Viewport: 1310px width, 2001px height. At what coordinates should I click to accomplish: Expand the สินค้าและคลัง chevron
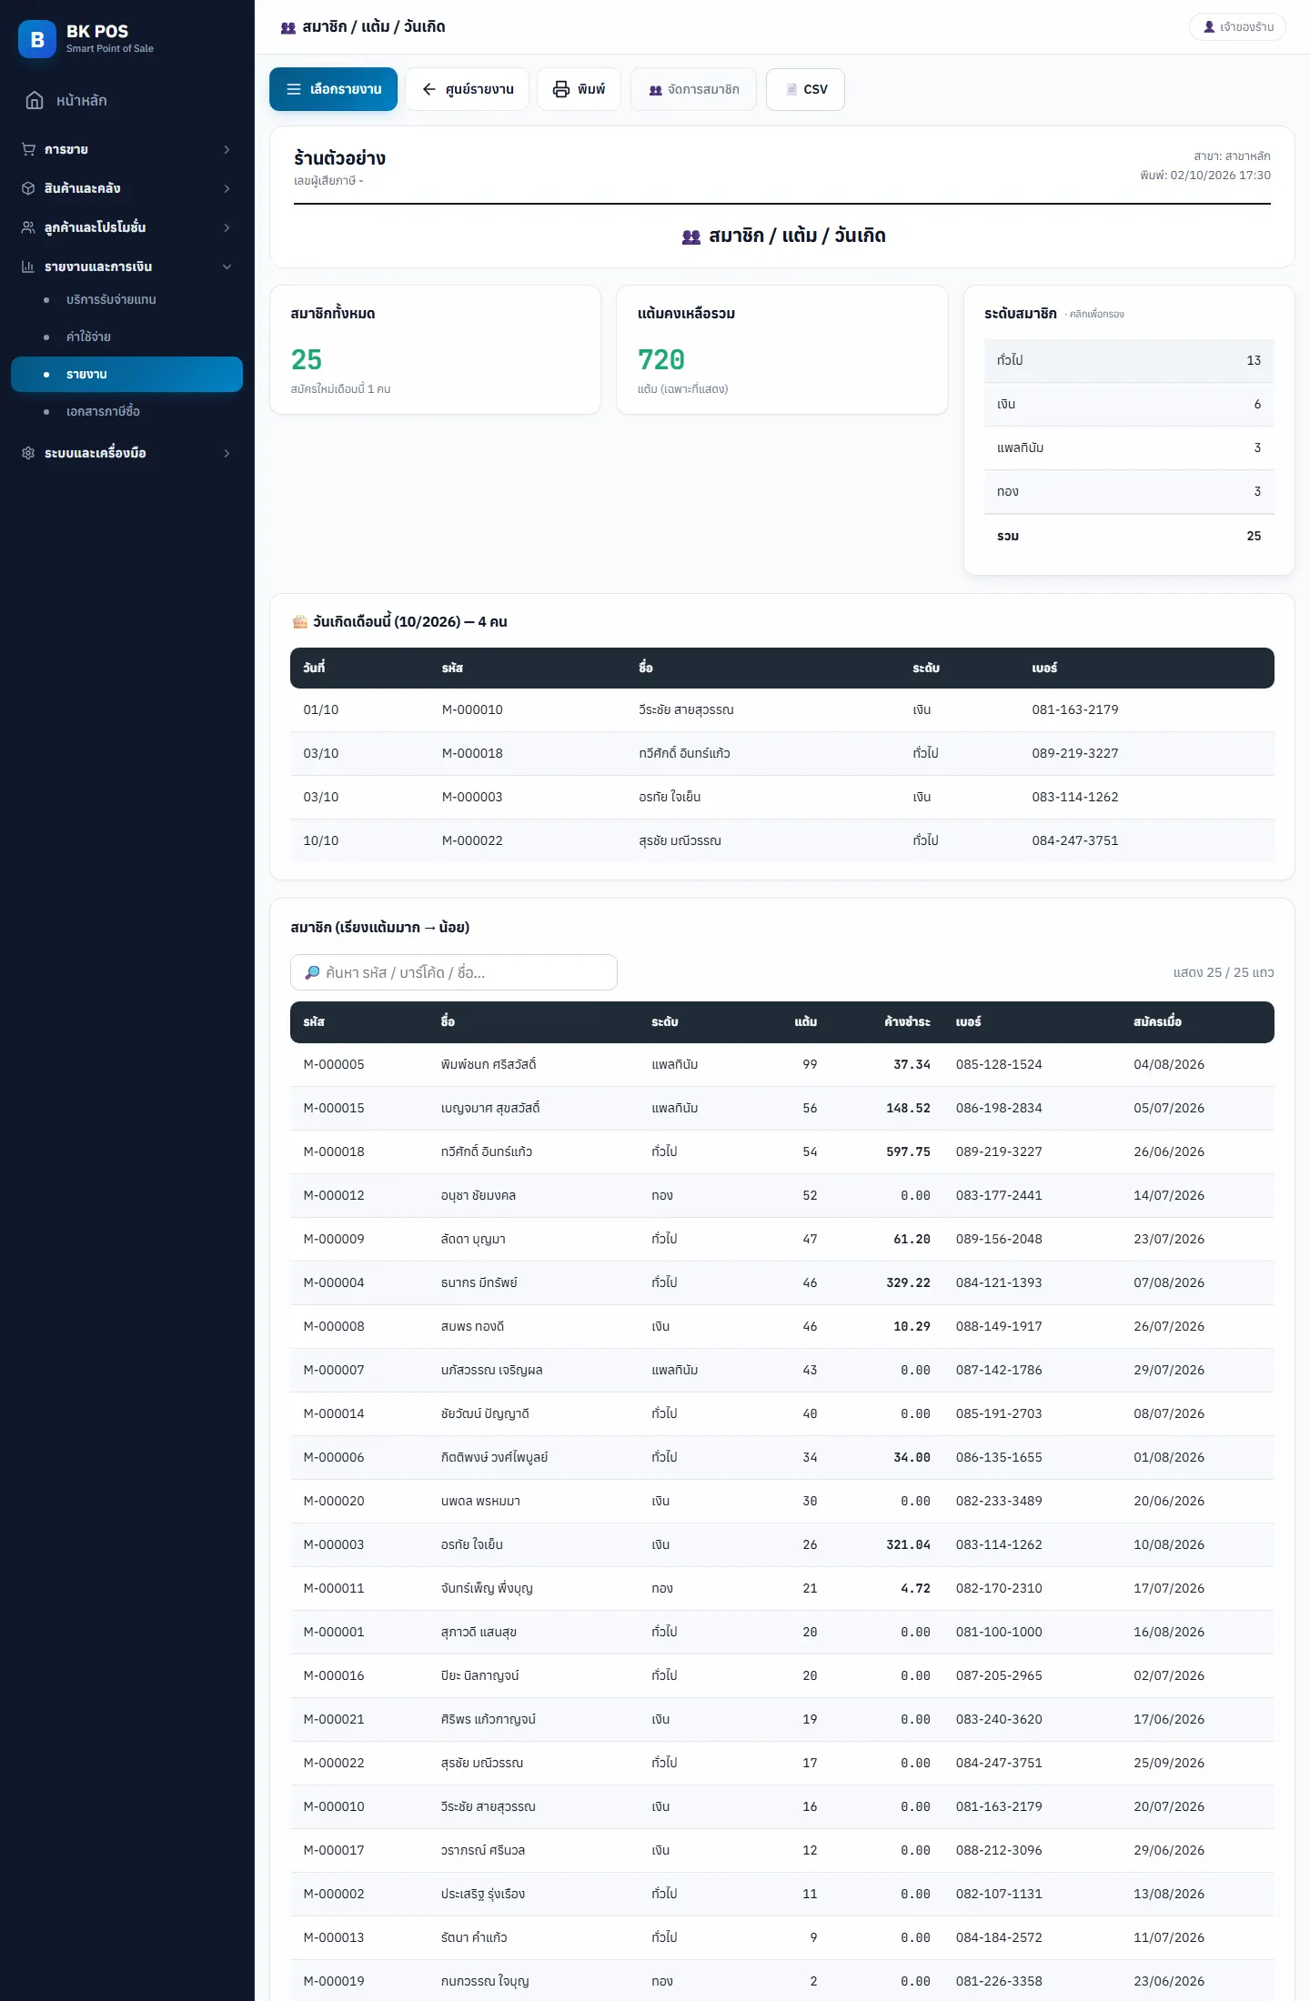(x=227, y=188)
